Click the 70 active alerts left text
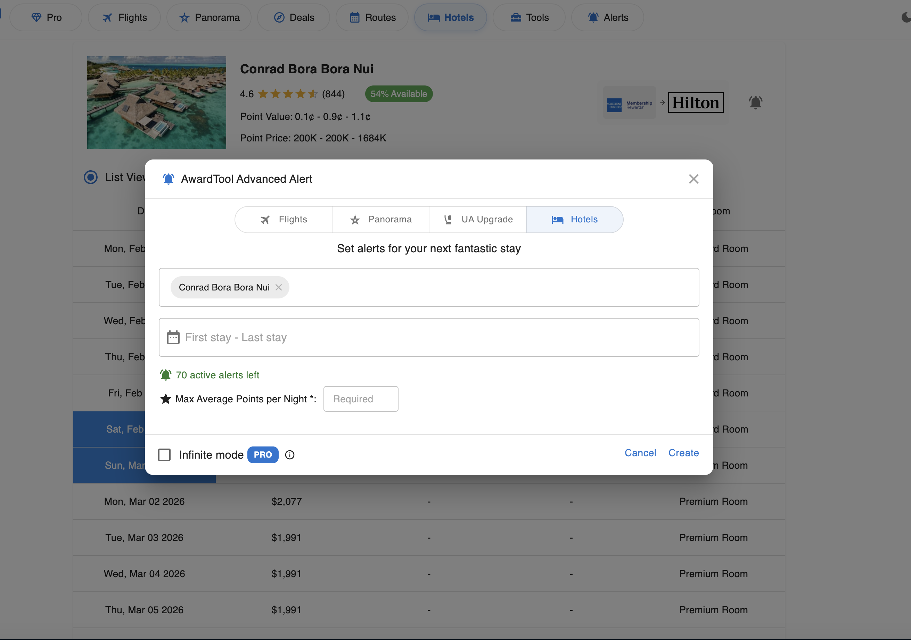 coord(218,375)
